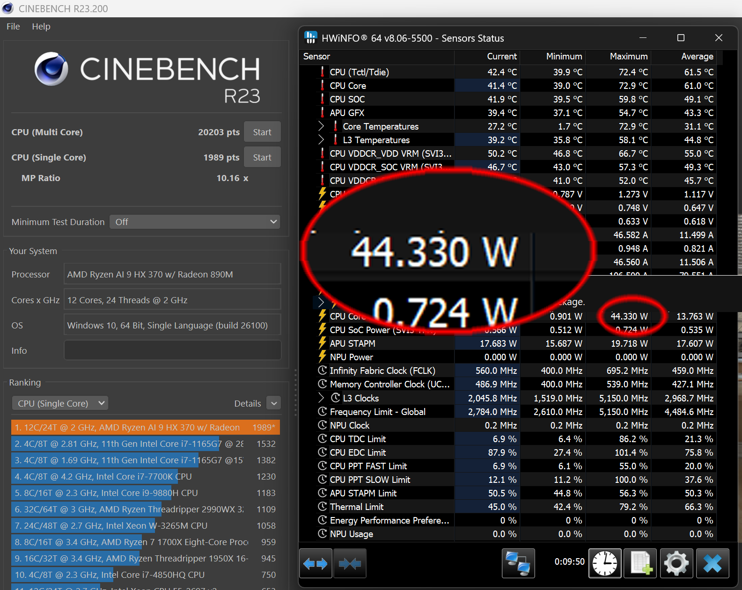Image resolution: width=742 pixels, height=590 pixels.
Task: Click HWiNFO title bar app icon
Action: coord(310,38)
